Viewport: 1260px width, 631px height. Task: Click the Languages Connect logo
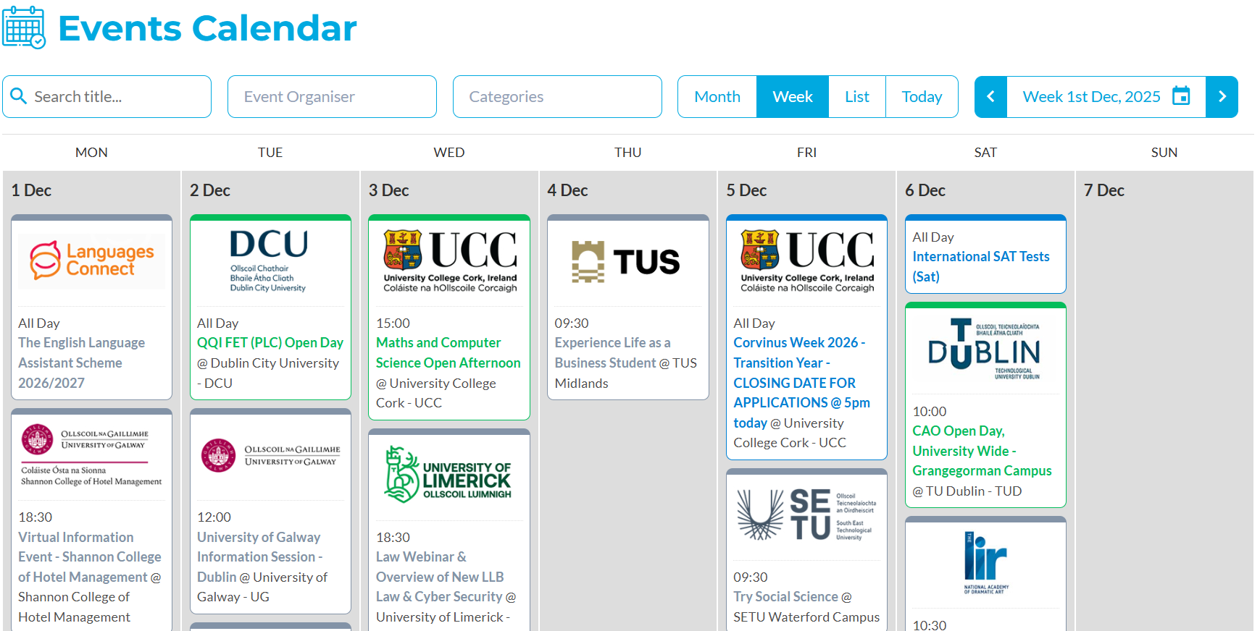[92, 261]
